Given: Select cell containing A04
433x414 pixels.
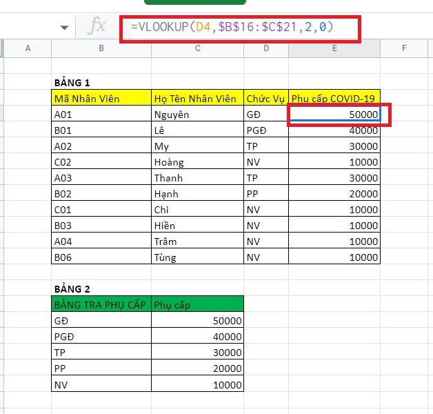Looking at the screenshot, I should [x=101, y=241].
